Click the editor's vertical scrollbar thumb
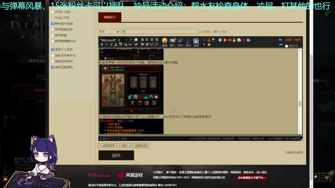Screen dimensions: 335x188 click(300, 104)
